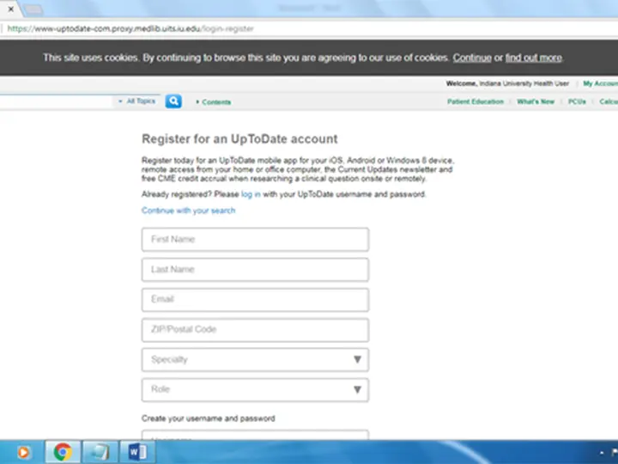618x464 pixels.
Task: Open the All Topics search filter
Action: (x=137, y=101)
